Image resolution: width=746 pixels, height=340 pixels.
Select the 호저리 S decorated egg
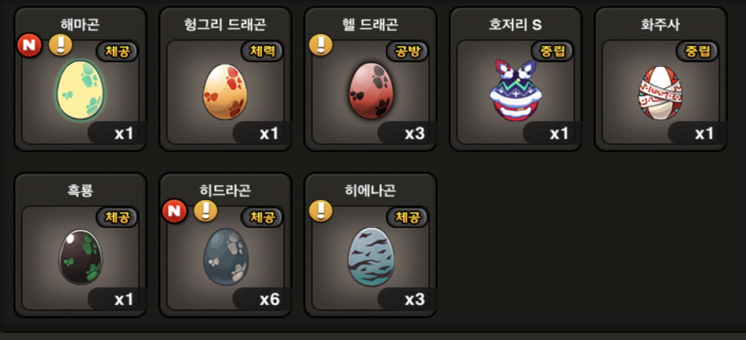[x=516, y=90]
